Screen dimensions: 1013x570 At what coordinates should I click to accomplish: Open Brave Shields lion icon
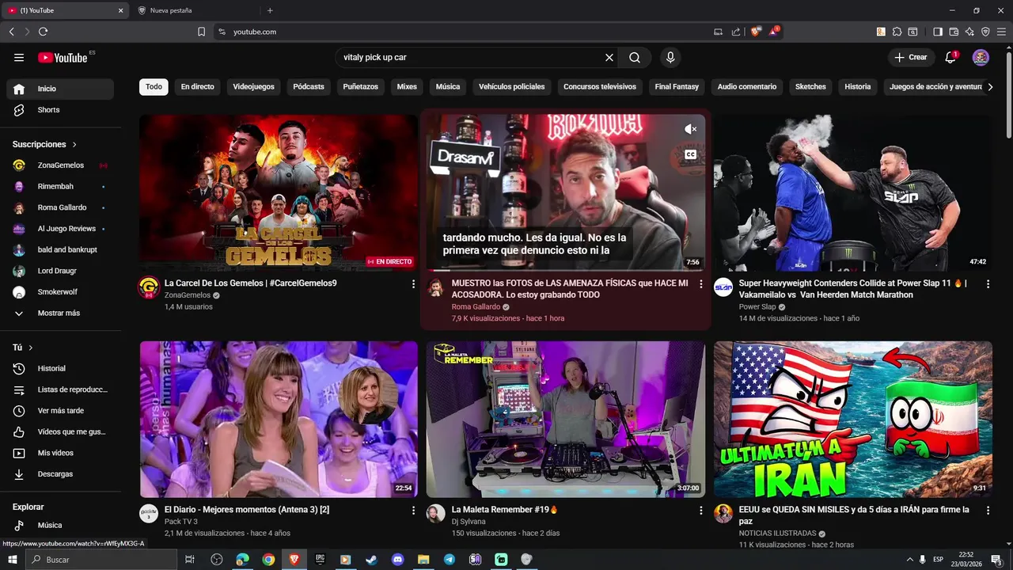pos(756,32)
